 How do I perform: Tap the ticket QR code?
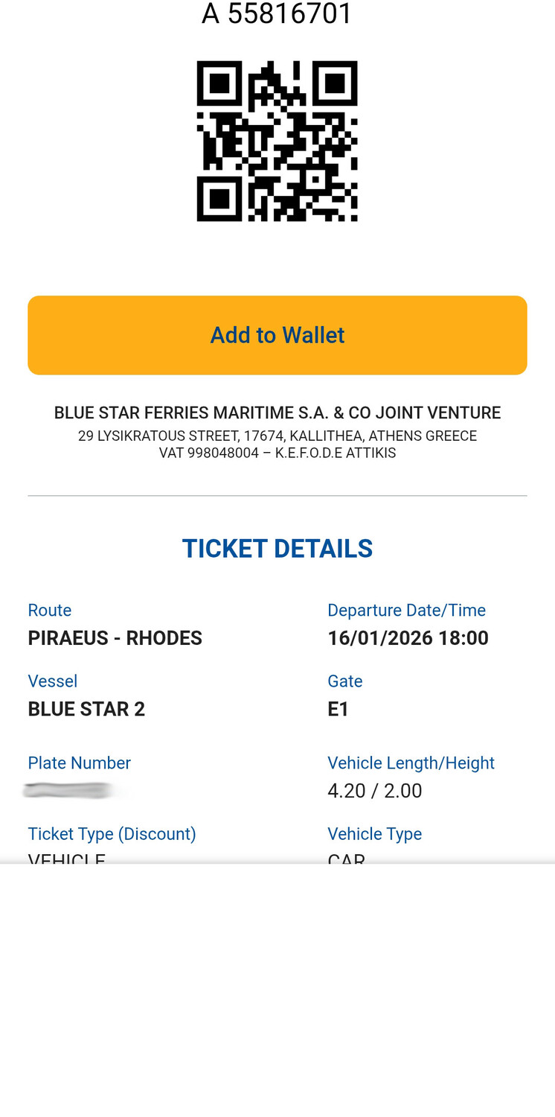coord(277,141)
